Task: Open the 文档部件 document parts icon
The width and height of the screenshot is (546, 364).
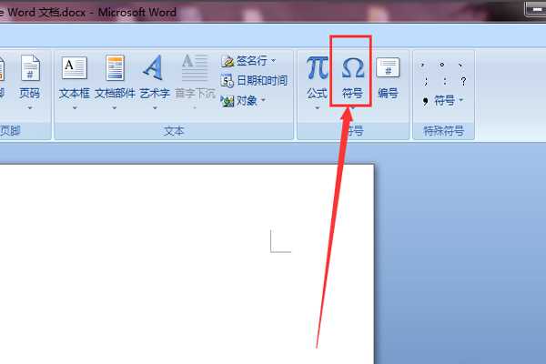Action: 115,71
